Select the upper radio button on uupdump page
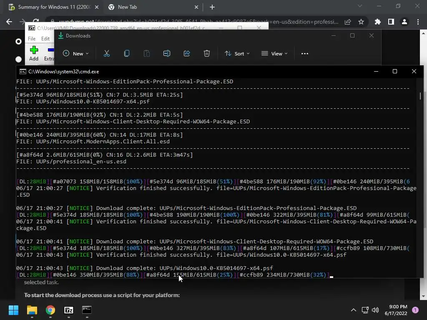The height and width of the screenshot is (320, 427). 18,41
